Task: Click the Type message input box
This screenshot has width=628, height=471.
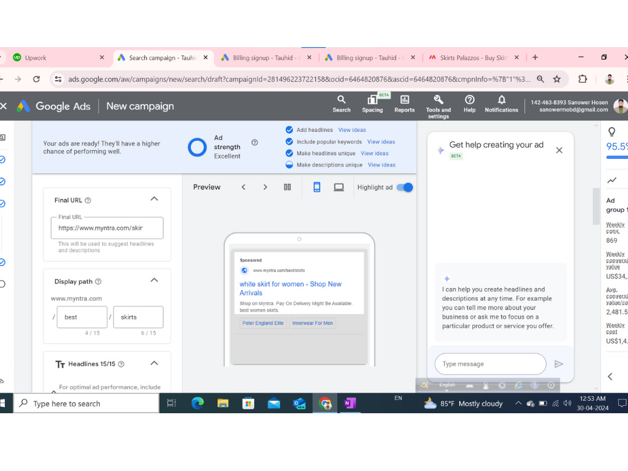Action: coord(490,364)
